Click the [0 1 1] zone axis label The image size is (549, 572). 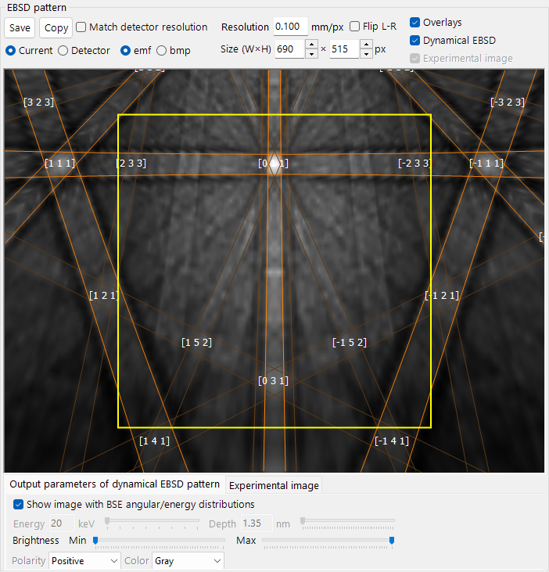click(x=274, y=163)
